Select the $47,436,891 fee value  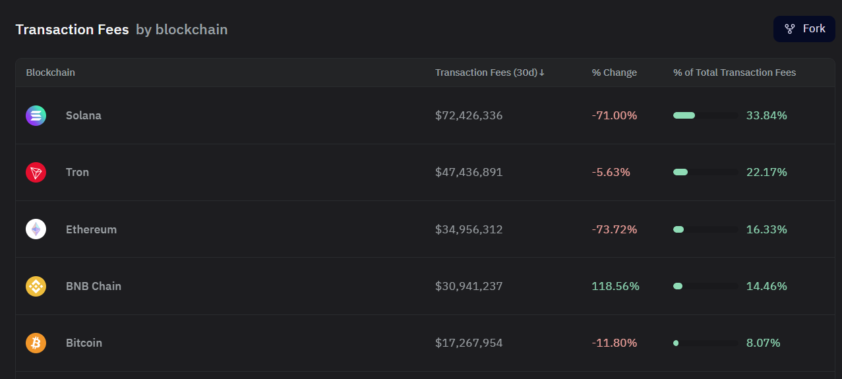(469, 172)
